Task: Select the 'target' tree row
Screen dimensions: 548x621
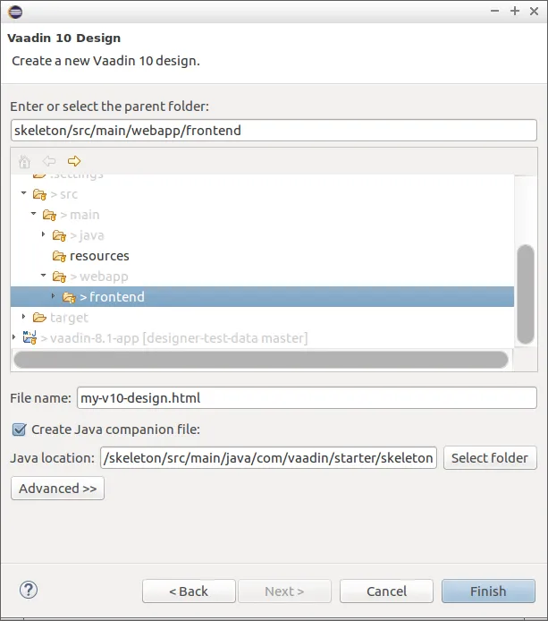Action: [x=262, y=318]
